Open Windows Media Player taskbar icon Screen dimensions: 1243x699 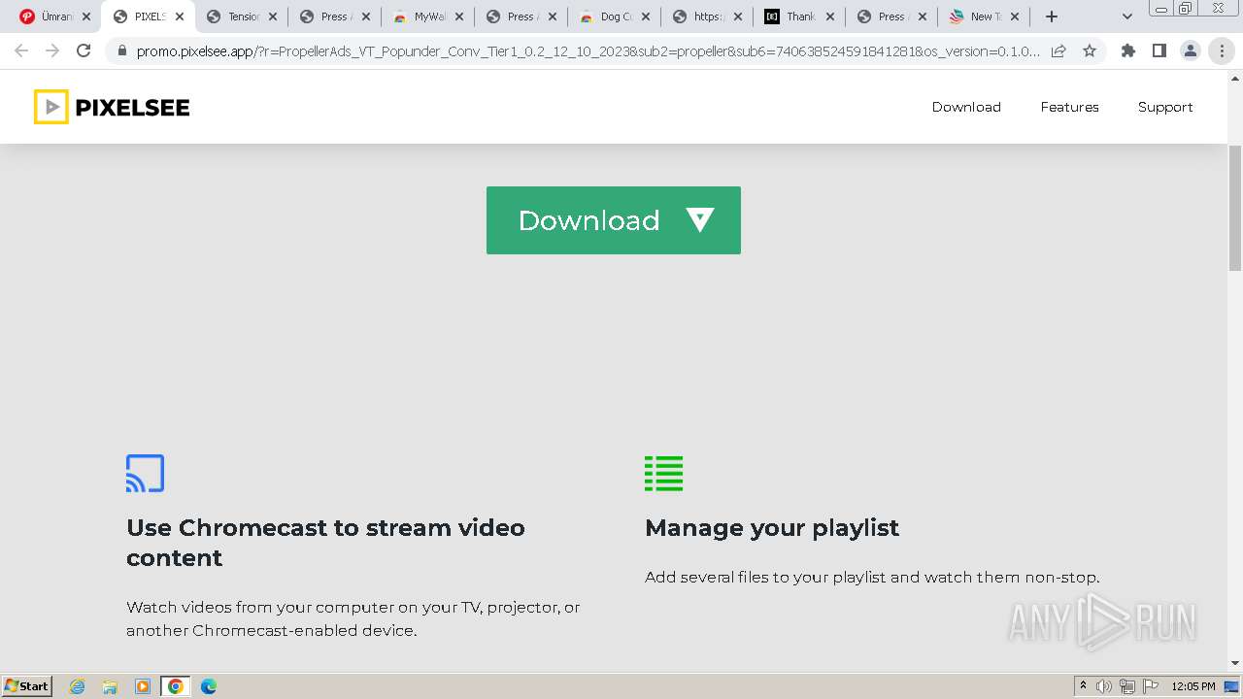[143, 686]
